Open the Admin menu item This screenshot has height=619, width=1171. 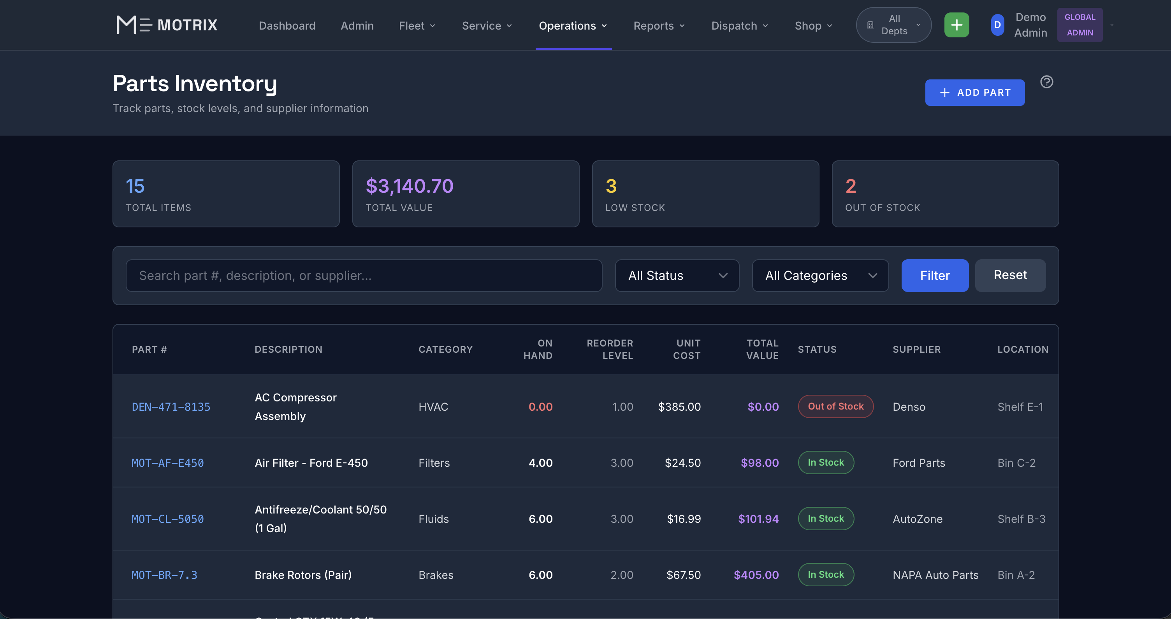point(357,26)
